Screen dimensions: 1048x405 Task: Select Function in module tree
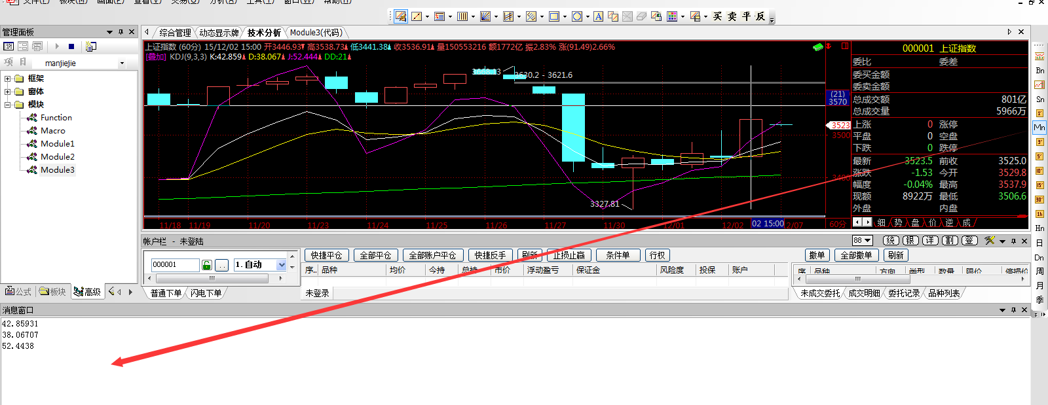(56, 118)
